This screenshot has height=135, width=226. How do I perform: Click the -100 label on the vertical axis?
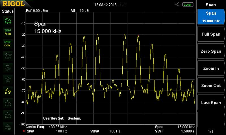tap(23, 124)
